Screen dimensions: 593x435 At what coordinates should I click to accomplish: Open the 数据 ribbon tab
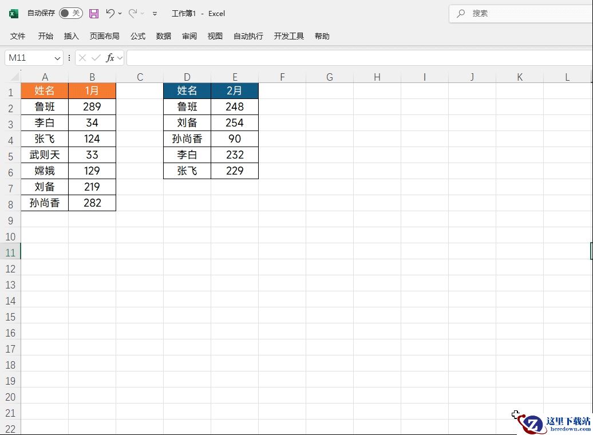click(163, 36)
